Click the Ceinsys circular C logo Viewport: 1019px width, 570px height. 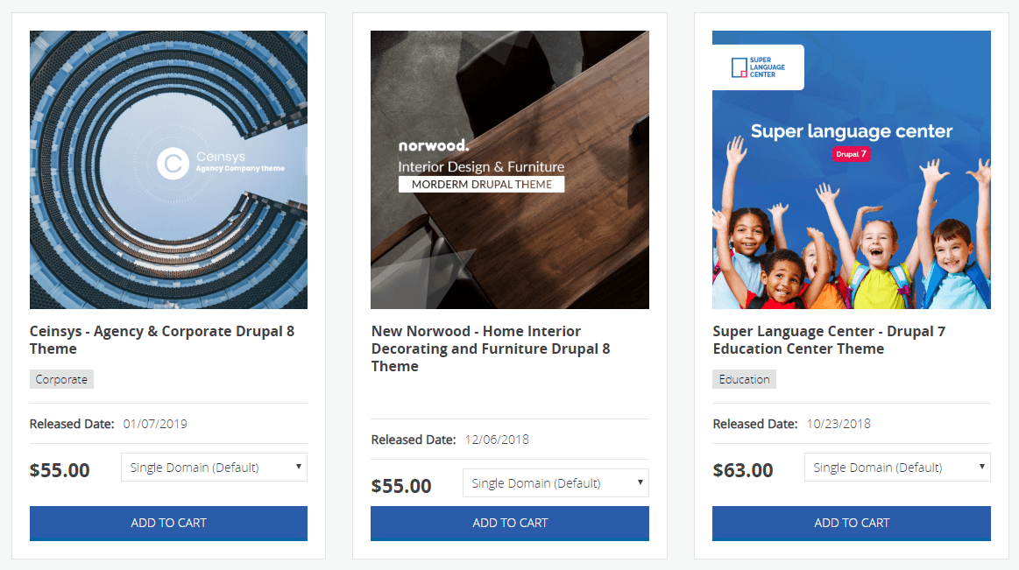pyautogui.click(x=173, y=163)
